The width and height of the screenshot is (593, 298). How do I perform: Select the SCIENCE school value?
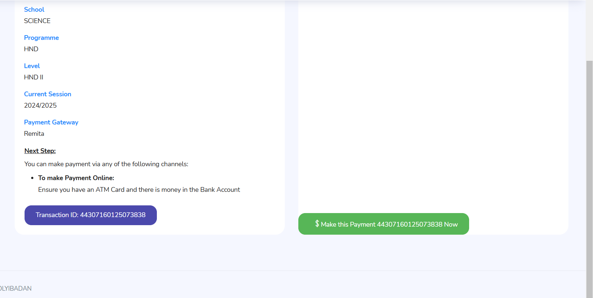point(37,21)
